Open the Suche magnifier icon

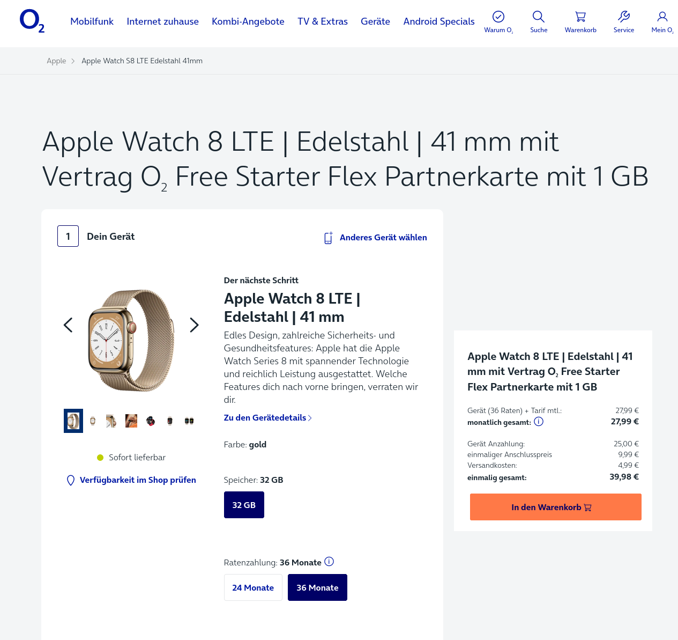pos(539,17)
